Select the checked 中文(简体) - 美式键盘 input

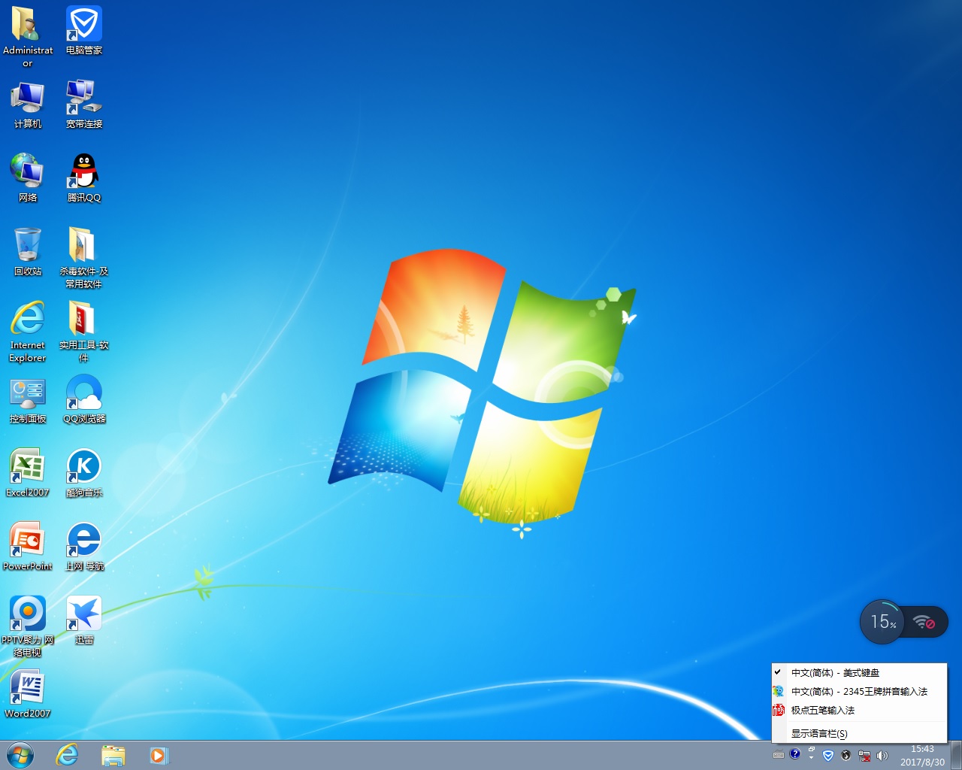[834, 673]
